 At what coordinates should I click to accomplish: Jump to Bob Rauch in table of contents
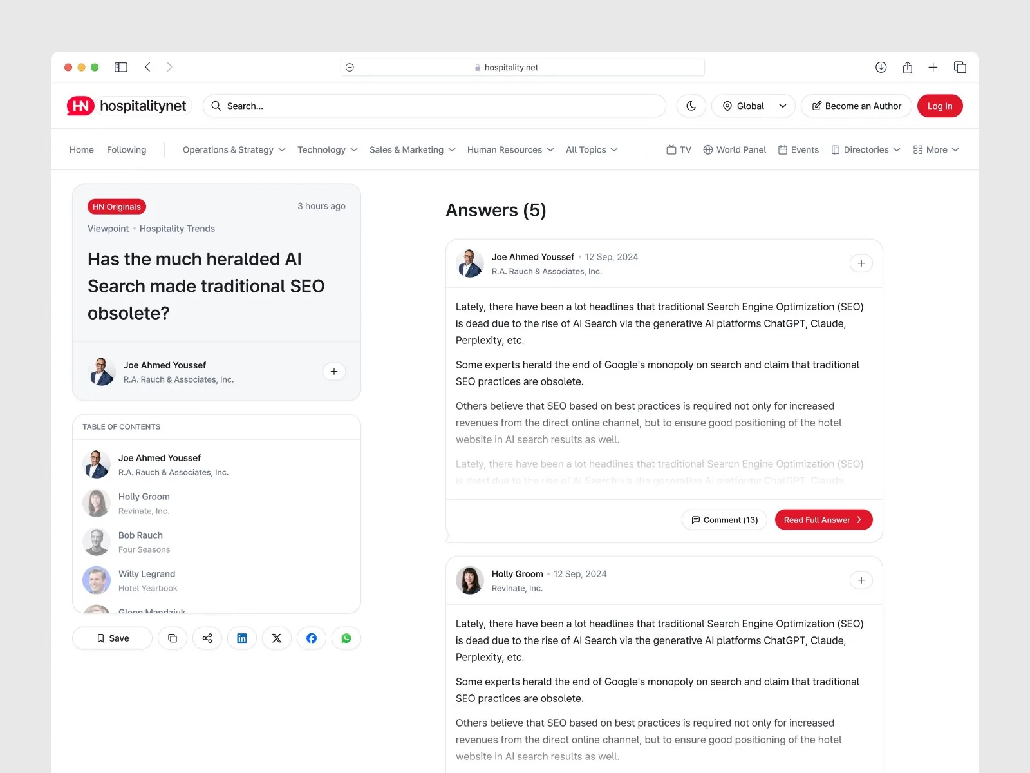point(216,542)
